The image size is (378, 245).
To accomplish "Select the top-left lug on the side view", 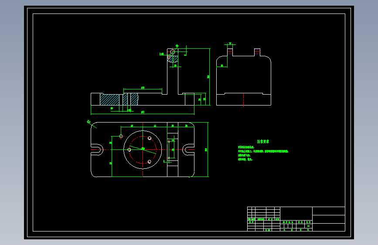I will (230, 52).
